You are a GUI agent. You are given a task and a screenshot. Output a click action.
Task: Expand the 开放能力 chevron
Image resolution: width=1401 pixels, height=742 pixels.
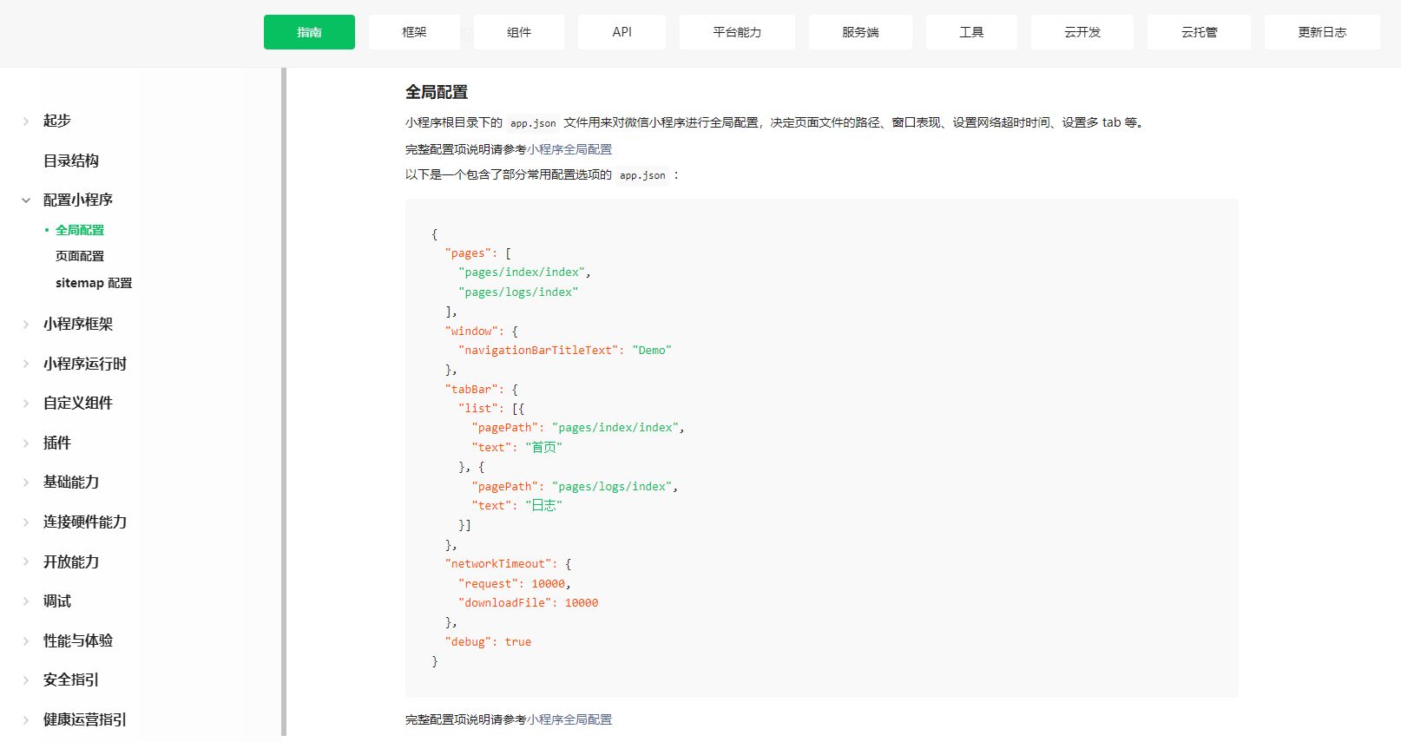pos(26,562)
